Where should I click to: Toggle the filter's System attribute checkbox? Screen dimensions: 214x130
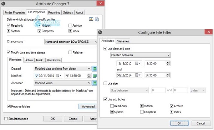point(112,112)
